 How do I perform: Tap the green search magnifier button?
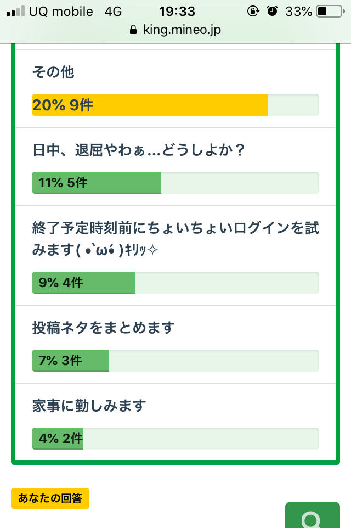(312, 516)
